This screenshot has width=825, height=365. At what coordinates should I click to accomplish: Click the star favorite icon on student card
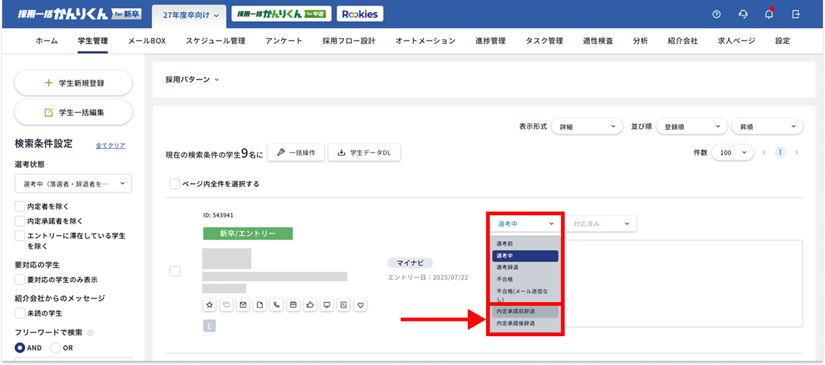click(x=210, y=305)
